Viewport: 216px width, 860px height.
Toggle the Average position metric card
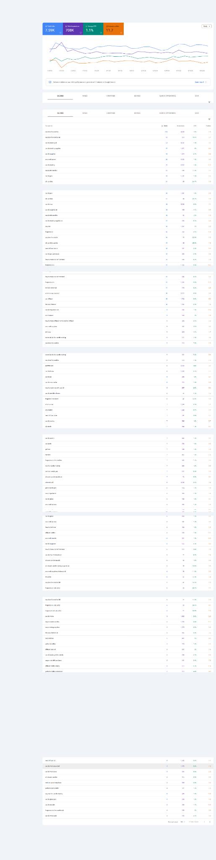point(113,29)
